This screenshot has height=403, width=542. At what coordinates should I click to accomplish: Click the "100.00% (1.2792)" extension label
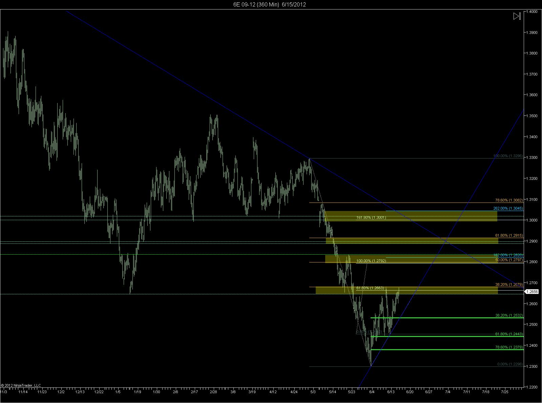click(371, 261)
